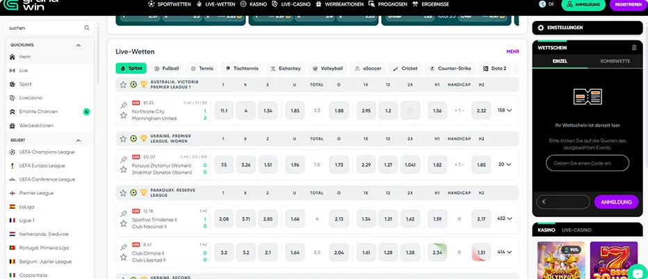Open the live chat bubble
The height and width of the screenshot is (279, 648).
click(x=638, y=273)
